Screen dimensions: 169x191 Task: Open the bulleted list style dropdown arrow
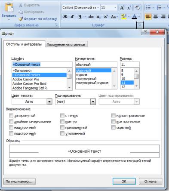pos(153,7)
